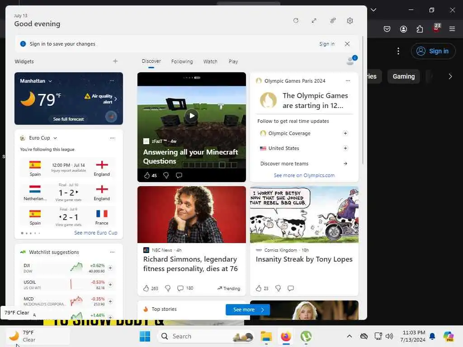Click Sign in on widgets banner
The image size is (463, 347).
(327, 44)
